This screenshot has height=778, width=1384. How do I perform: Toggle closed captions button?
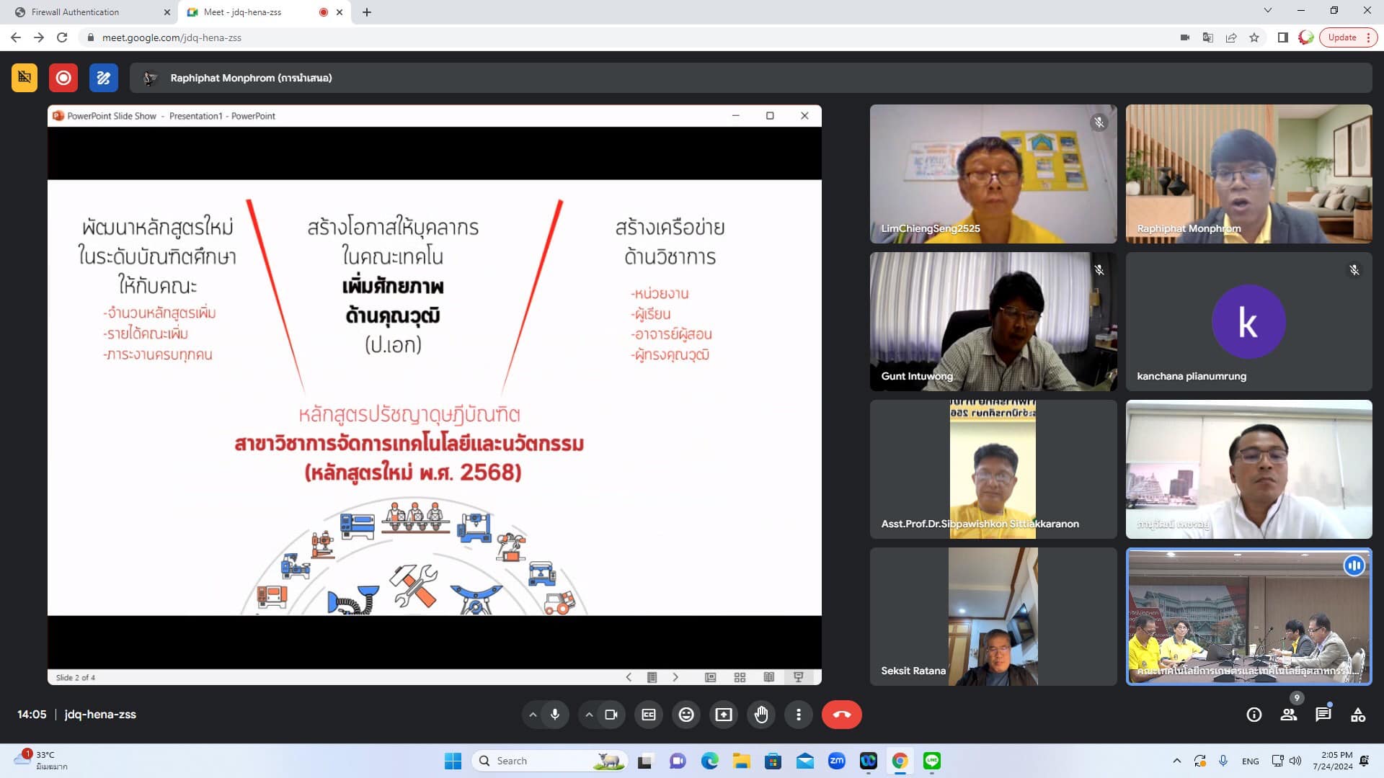[x=649, y=715]
